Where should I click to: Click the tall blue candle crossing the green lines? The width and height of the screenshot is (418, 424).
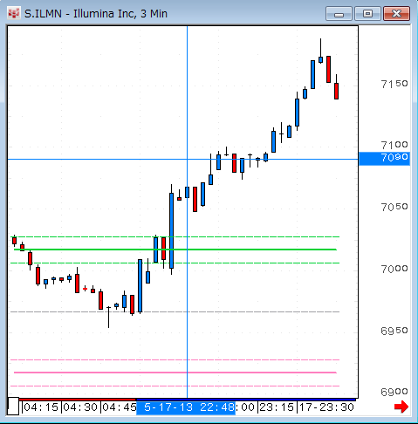[x=172, y=230]
